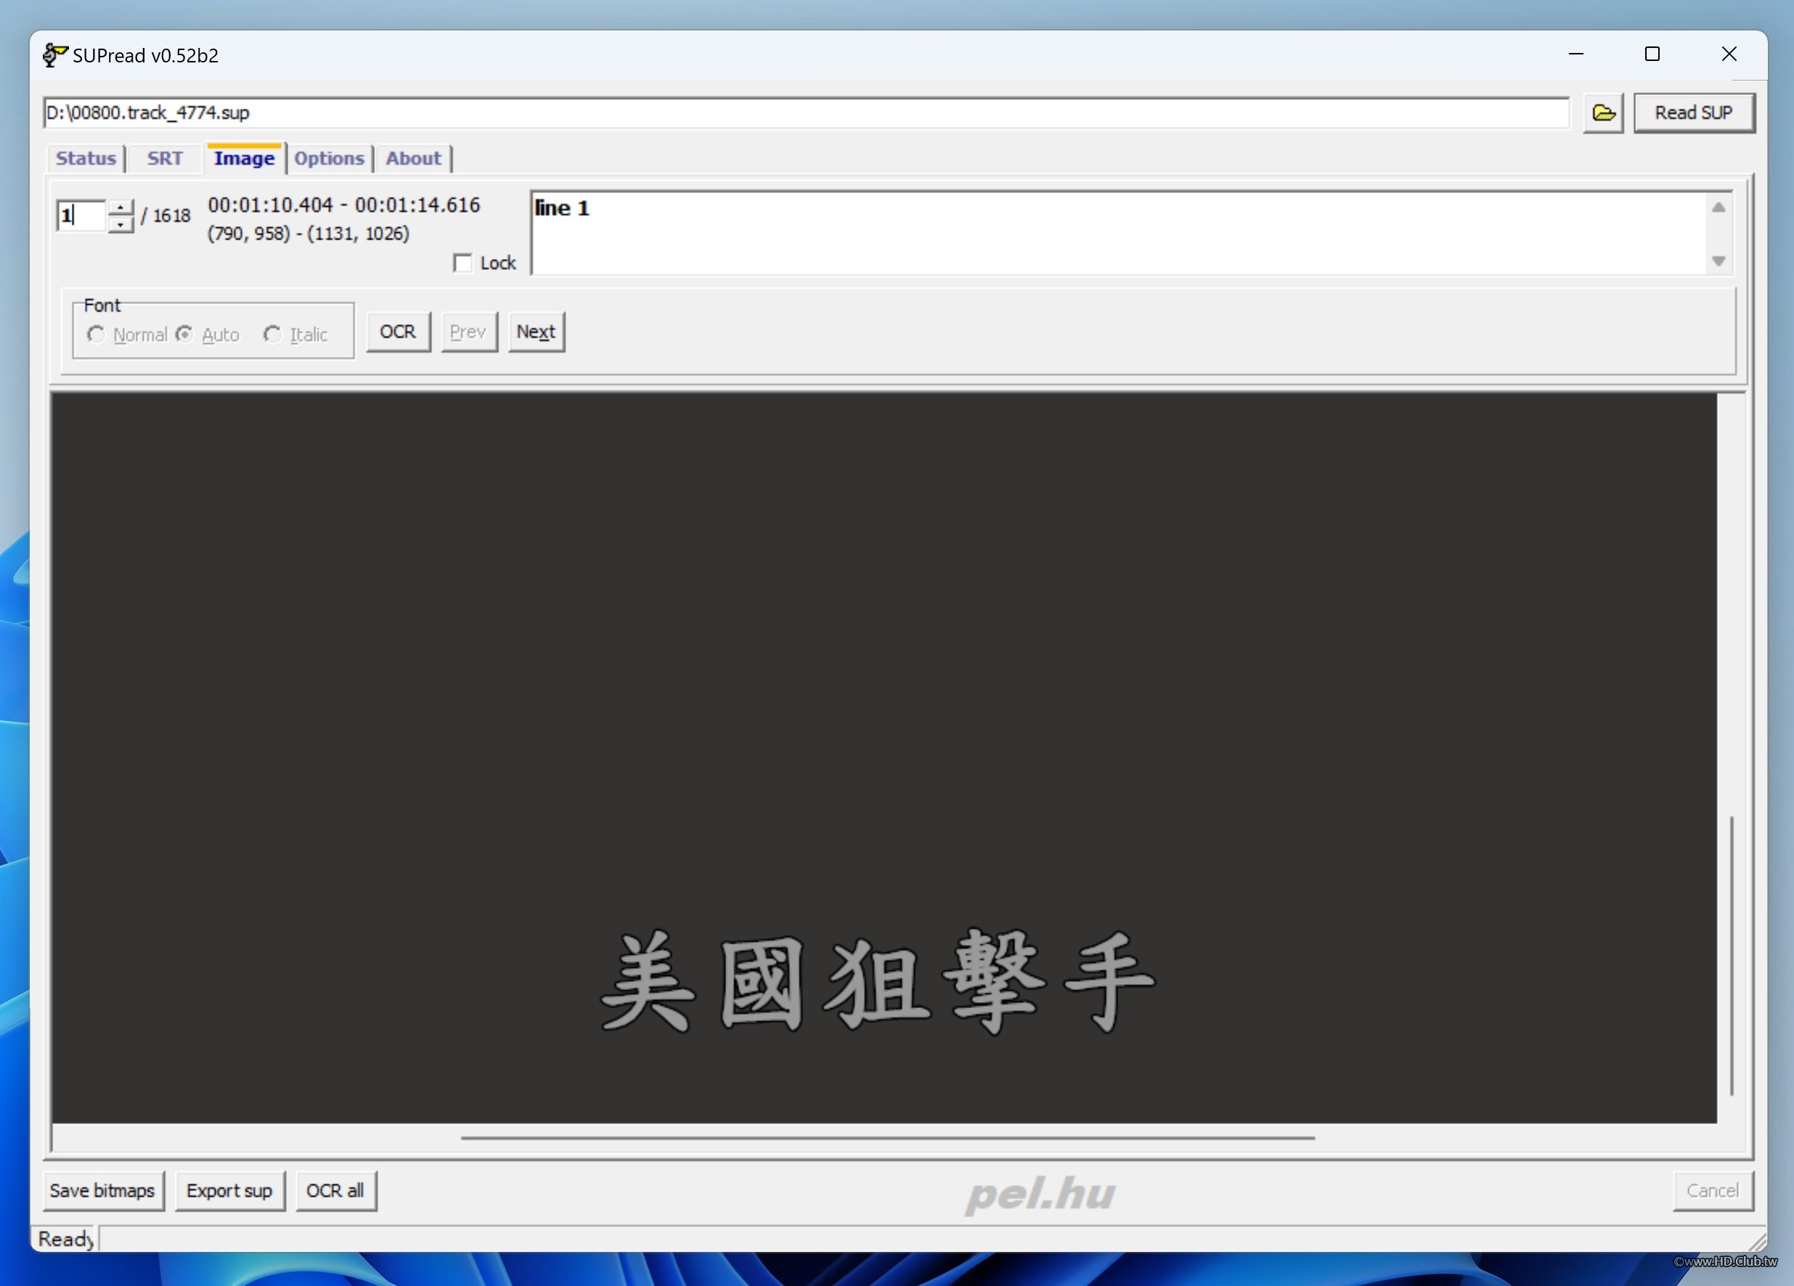
Task: Click the SUPread app icon in title bar
Action: point(54,54)
